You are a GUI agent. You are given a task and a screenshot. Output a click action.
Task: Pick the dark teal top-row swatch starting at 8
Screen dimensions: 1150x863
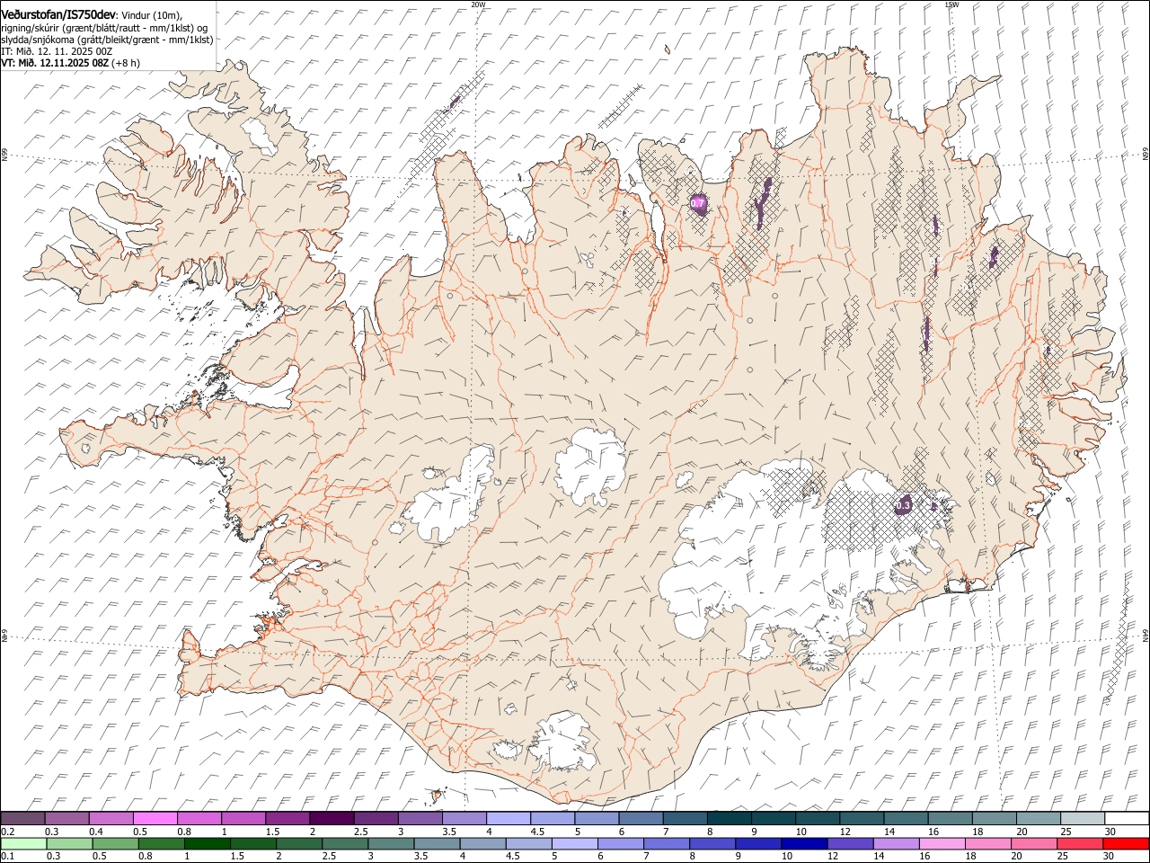click(729, 818)
